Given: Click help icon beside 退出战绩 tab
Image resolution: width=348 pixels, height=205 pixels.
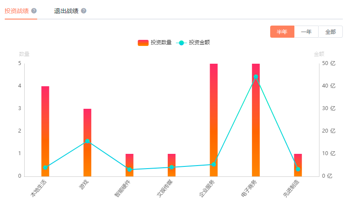Looking at the screenshot, I should 83,11.
